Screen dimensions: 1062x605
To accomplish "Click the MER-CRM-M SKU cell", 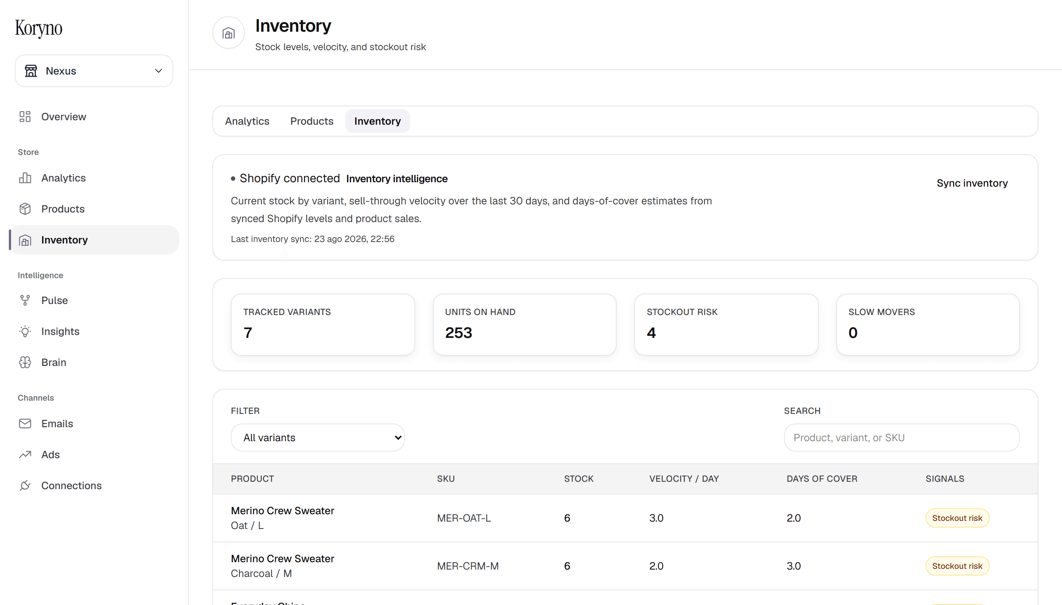I will (x=468, y=566).
